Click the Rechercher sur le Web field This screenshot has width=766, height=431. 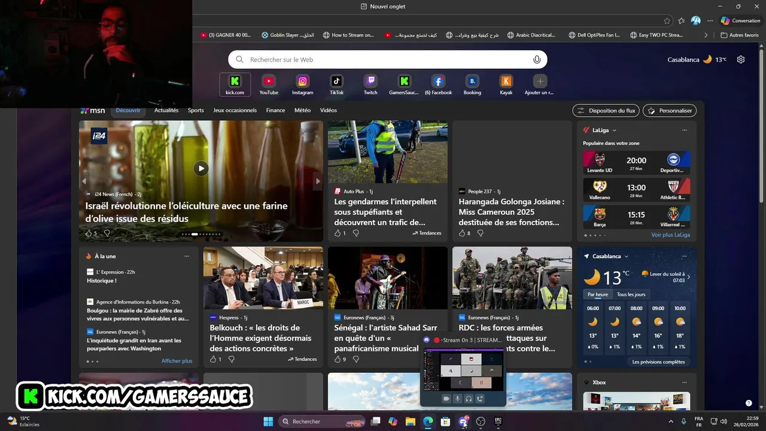[x=388, y=59]
